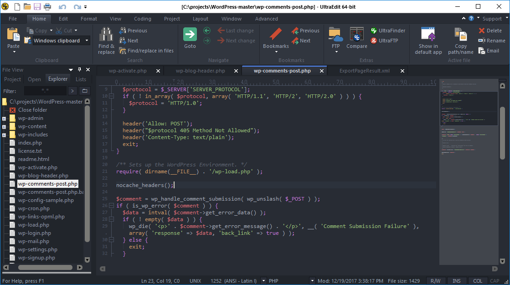Click the green Goto arrow icon
Viewport: 510px width, 285px height.
[190, 35]
